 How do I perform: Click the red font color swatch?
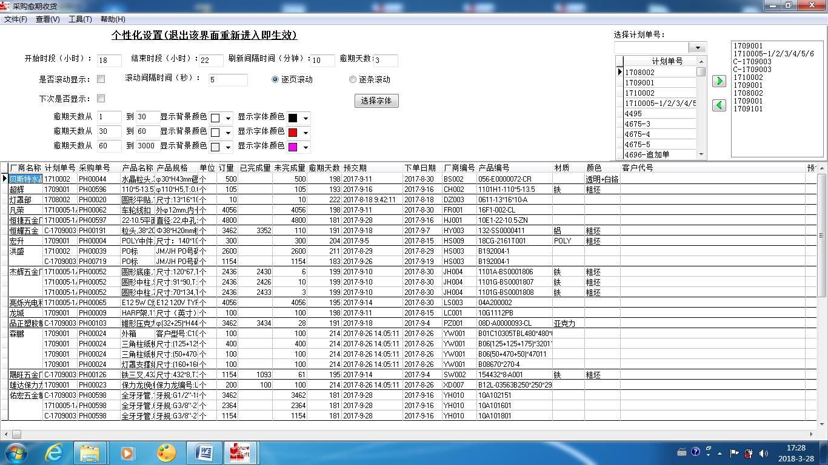(293, 133)
